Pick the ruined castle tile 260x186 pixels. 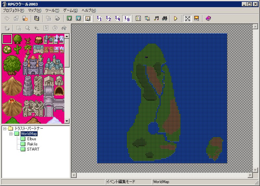click(33, 108)
